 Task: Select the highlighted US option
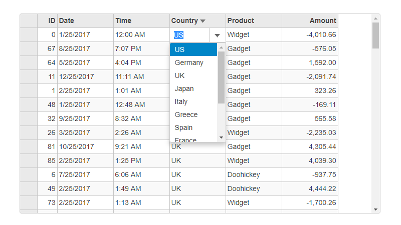coord(193,49)
